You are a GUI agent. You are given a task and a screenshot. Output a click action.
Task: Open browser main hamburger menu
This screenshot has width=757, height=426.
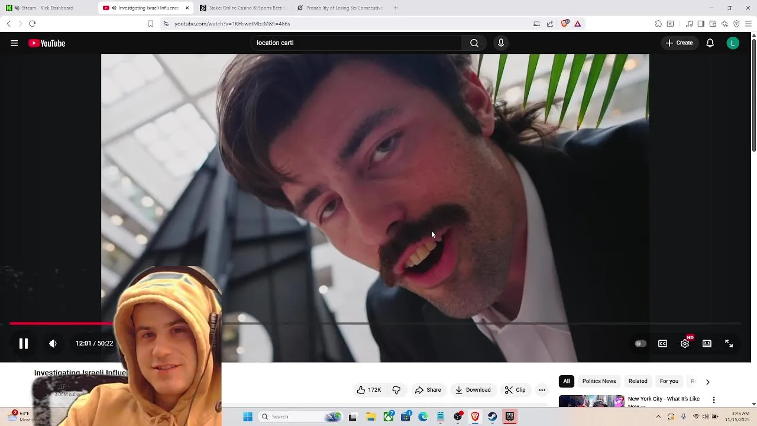click(x=748, y=24)
